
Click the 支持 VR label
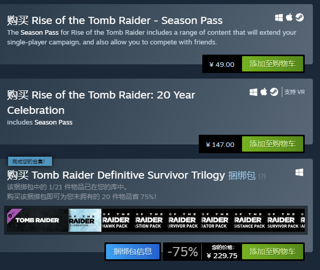[x=295, y=92]
